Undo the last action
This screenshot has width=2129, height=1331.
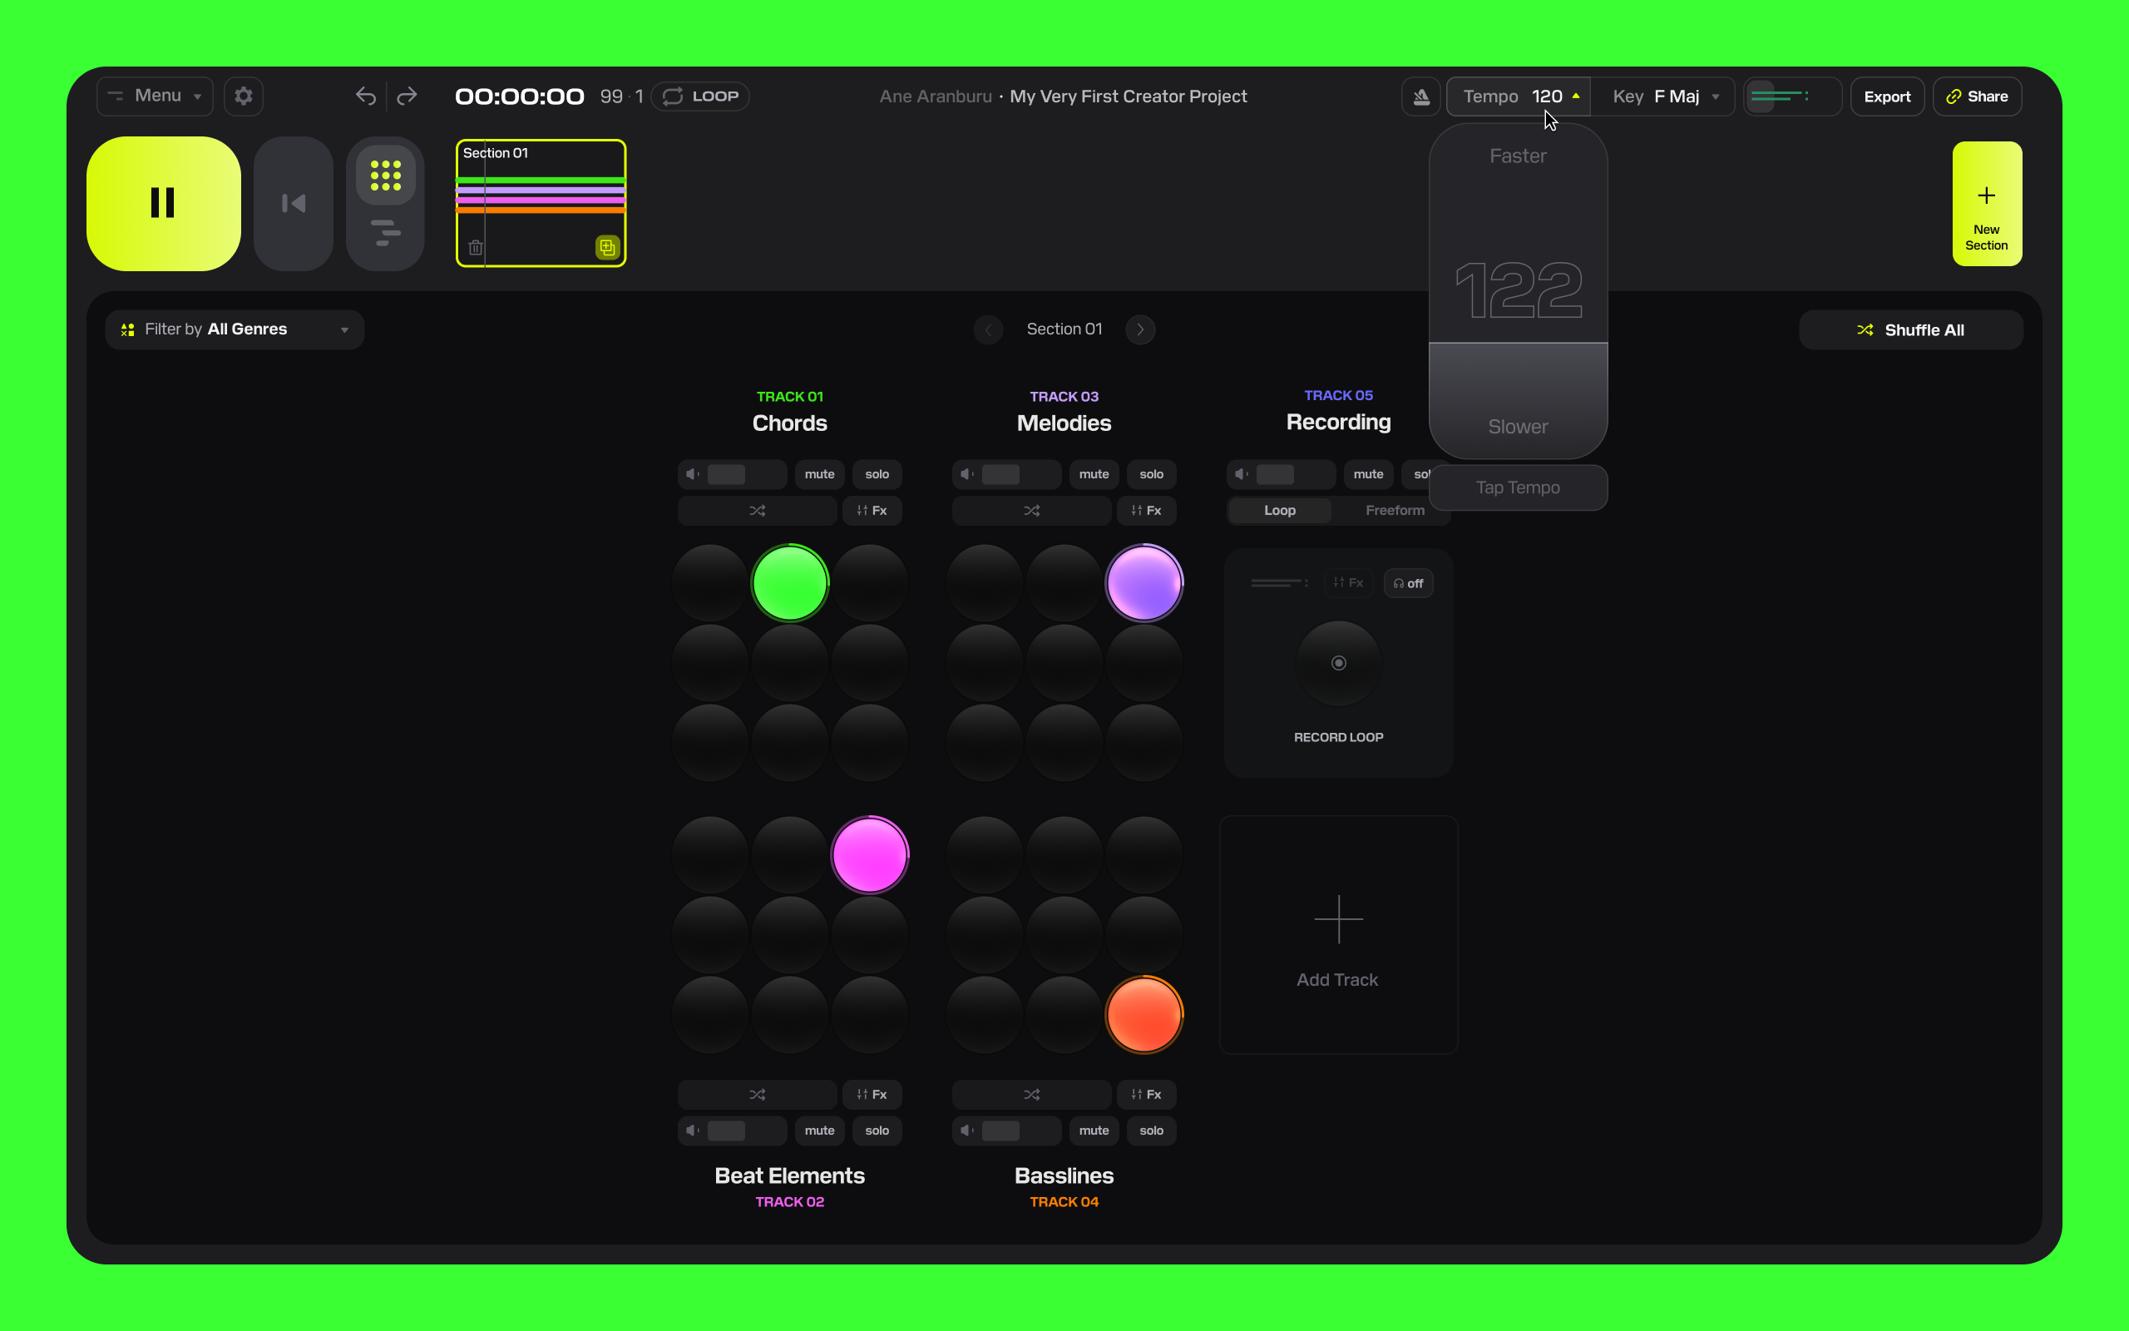coord(366,96)
